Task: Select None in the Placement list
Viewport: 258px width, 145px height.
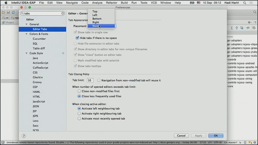Action: click(96, 26)
